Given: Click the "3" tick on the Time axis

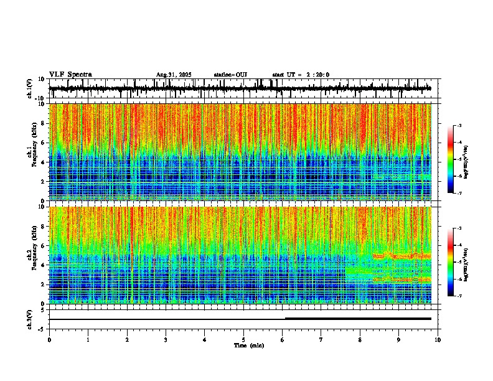Looking at the screenshot, I should (x=166, y=340).
